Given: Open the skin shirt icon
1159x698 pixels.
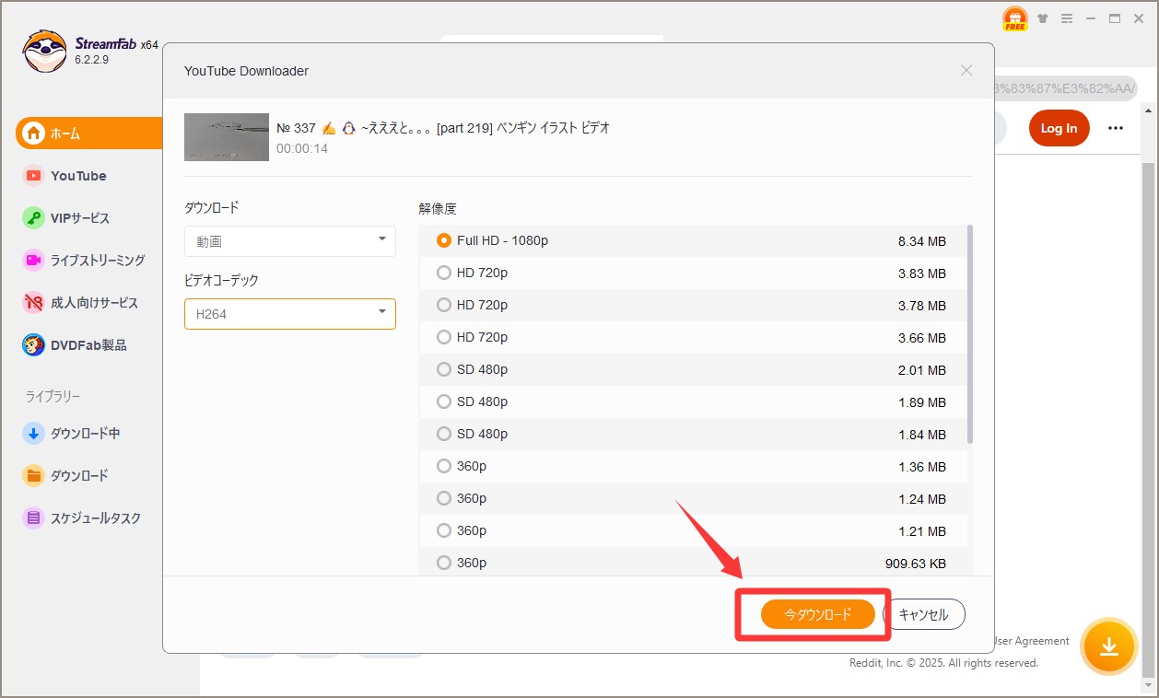Looking at the screenshot, I should 1042,18.
